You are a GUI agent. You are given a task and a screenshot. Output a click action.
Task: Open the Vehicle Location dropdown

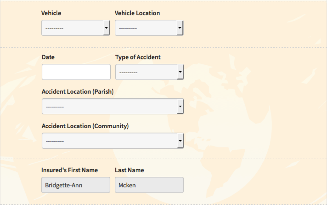point(149,28)
